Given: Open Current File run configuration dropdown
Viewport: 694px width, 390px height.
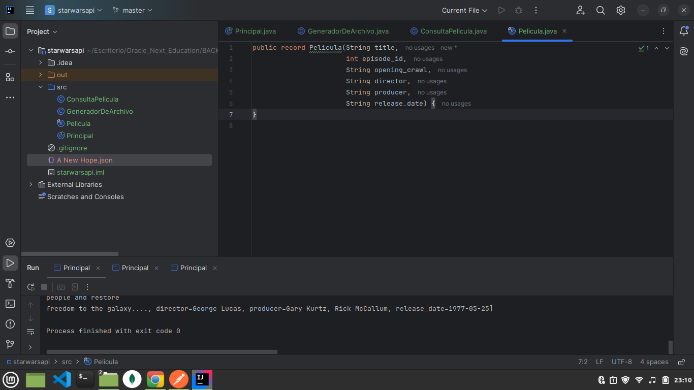Looking at the screenshot, I should coord(464,10).
